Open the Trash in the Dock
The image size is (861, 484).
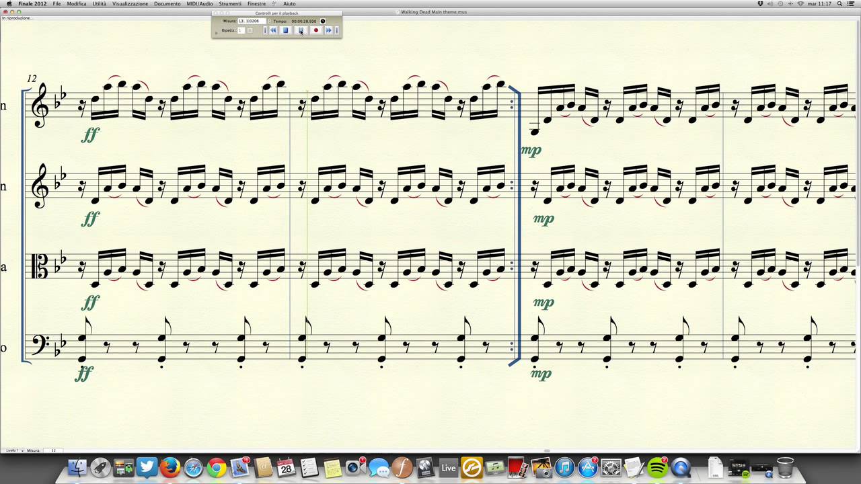coord(784,468)
